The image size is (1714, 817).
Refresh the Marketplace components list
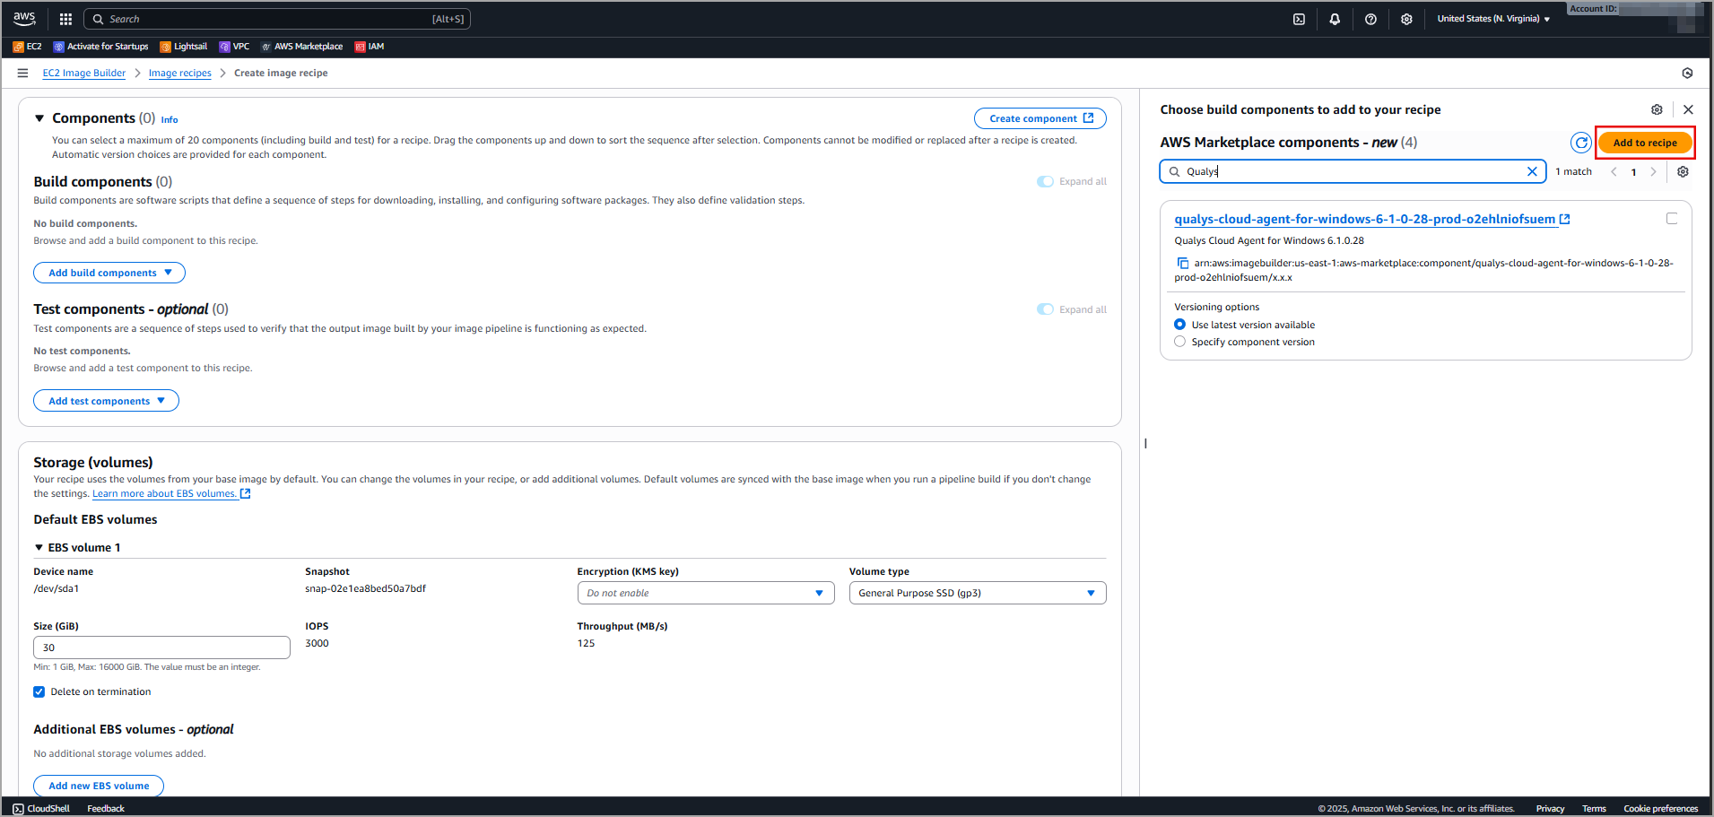point(1580,143)
